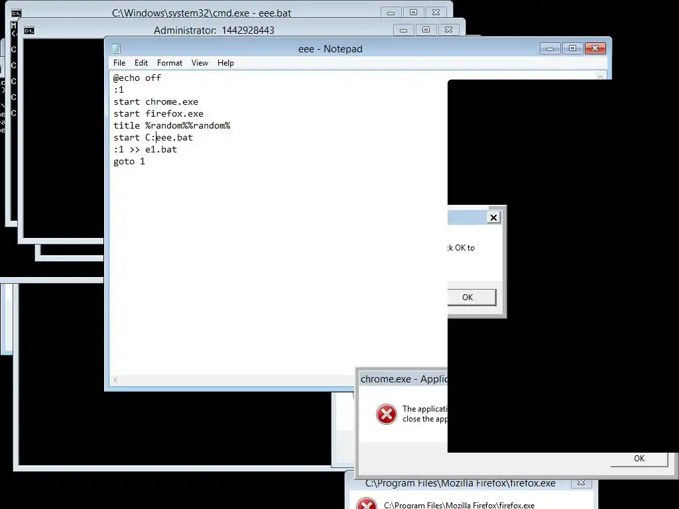Click the 'Administrator: 1442928443' title bar
This screenshot has height=509, width=679.
214,30
